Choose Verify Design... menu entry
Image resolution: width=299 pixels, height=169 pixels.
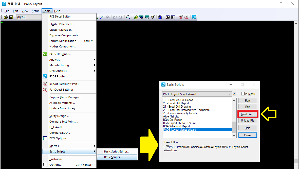point(69,116)
